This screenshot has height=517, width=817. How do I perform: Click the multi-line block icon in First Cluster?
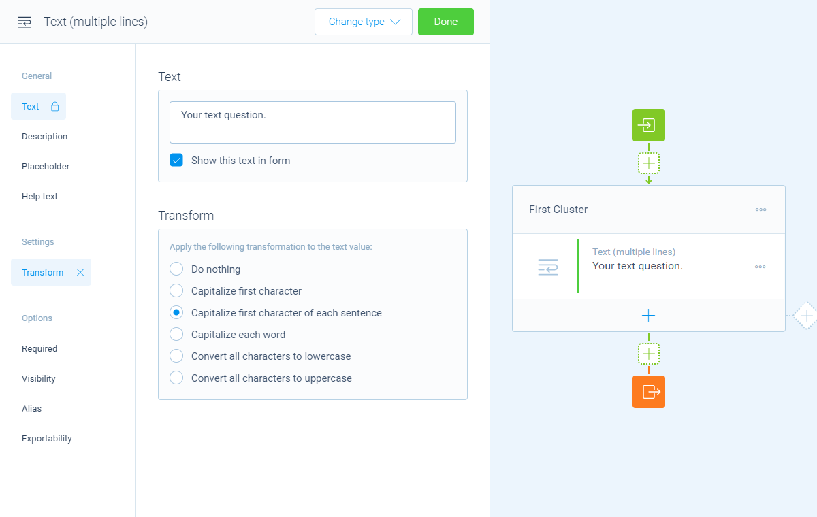click(x=548, y=267)
